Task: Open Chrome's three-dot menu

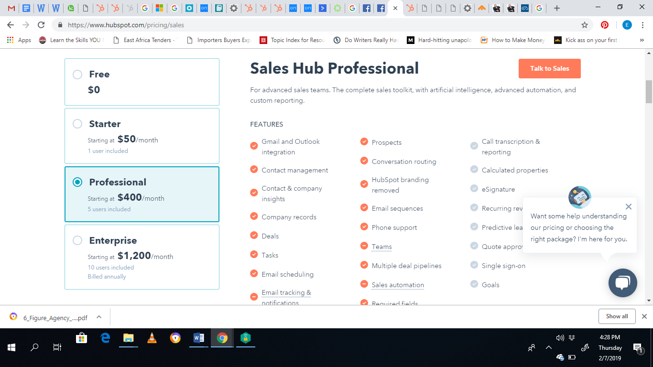Action: tap(643, 25)
